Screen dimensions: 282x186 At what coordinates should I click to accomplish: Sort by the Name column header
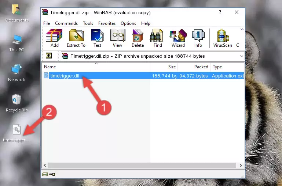[x=96, y=67]
